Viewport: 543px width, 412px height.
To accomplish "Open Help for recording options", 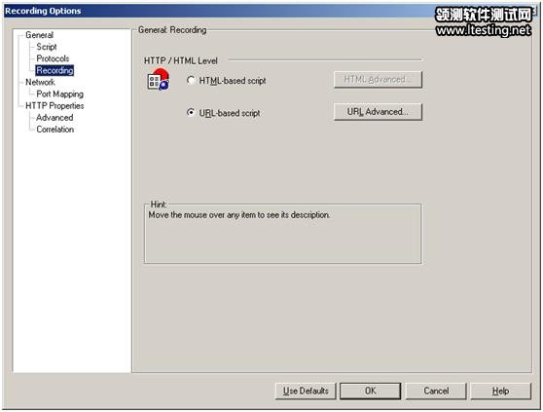I will pos(500,391).
